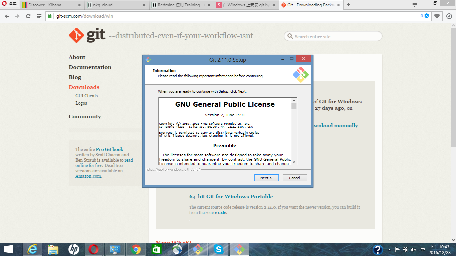Open GUI Clients under Downloads
The width and height of the screenshot is (456, 256).
click(86, 96)
